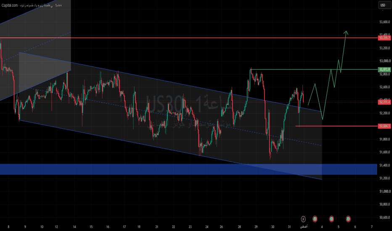Click date 7 on the time axis
Image resolution: width=392 pixels, height=231 pixels.
coord(372,227)
